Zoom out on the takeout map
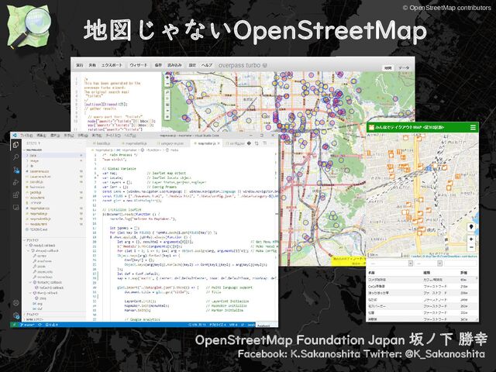Image resolution: width=496 pixels, height=372 pixels. tap(471, 247)
